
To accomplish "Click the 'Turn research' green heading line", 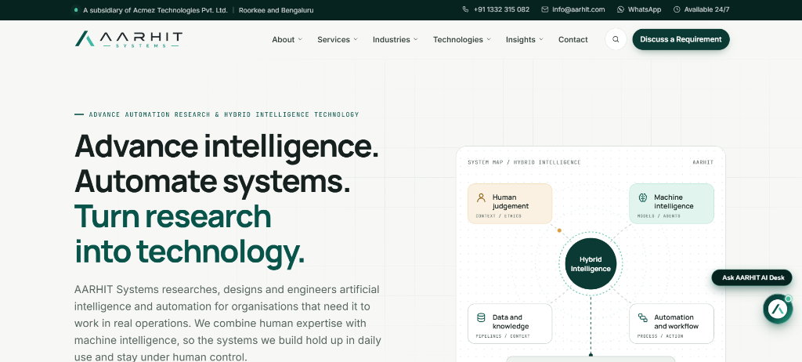I will pos(173,216).
